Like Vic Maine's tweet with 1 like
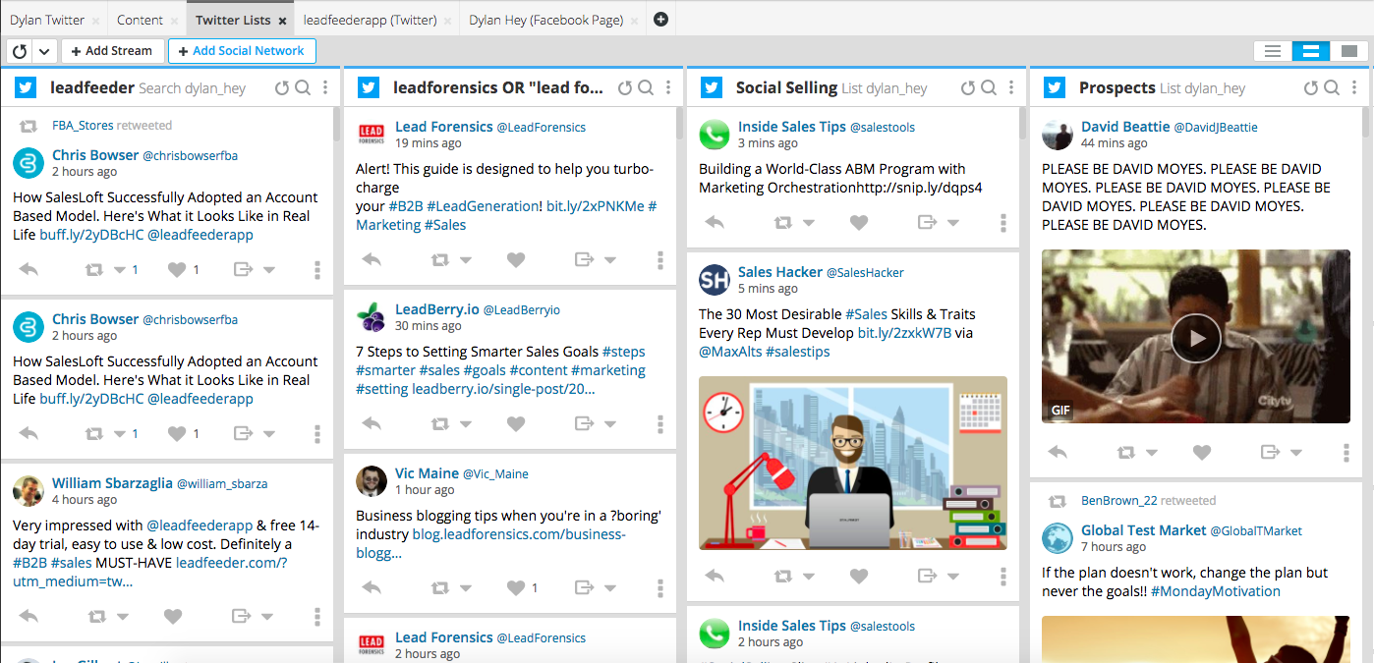The image size is (1374, 663). pyautogui.click(x=516, y=588)
